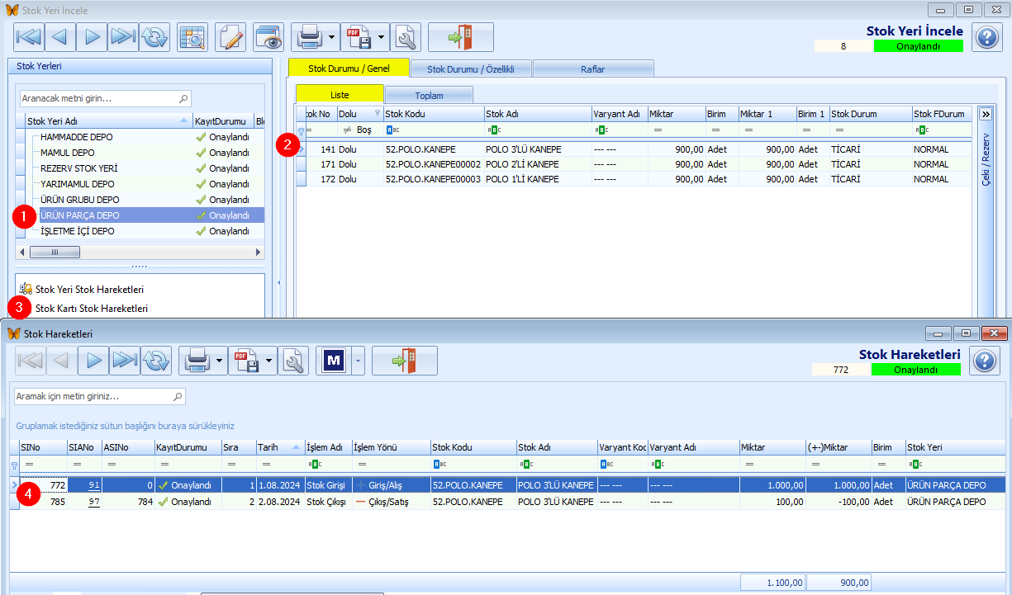Open settings wrench icon in Stok Hareketleri
Screen dimensions: 1012x595
click(x=292, y=361)
